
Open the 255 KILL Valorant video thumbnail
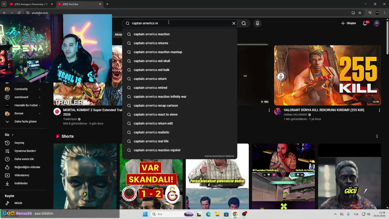tap(327, 75)
